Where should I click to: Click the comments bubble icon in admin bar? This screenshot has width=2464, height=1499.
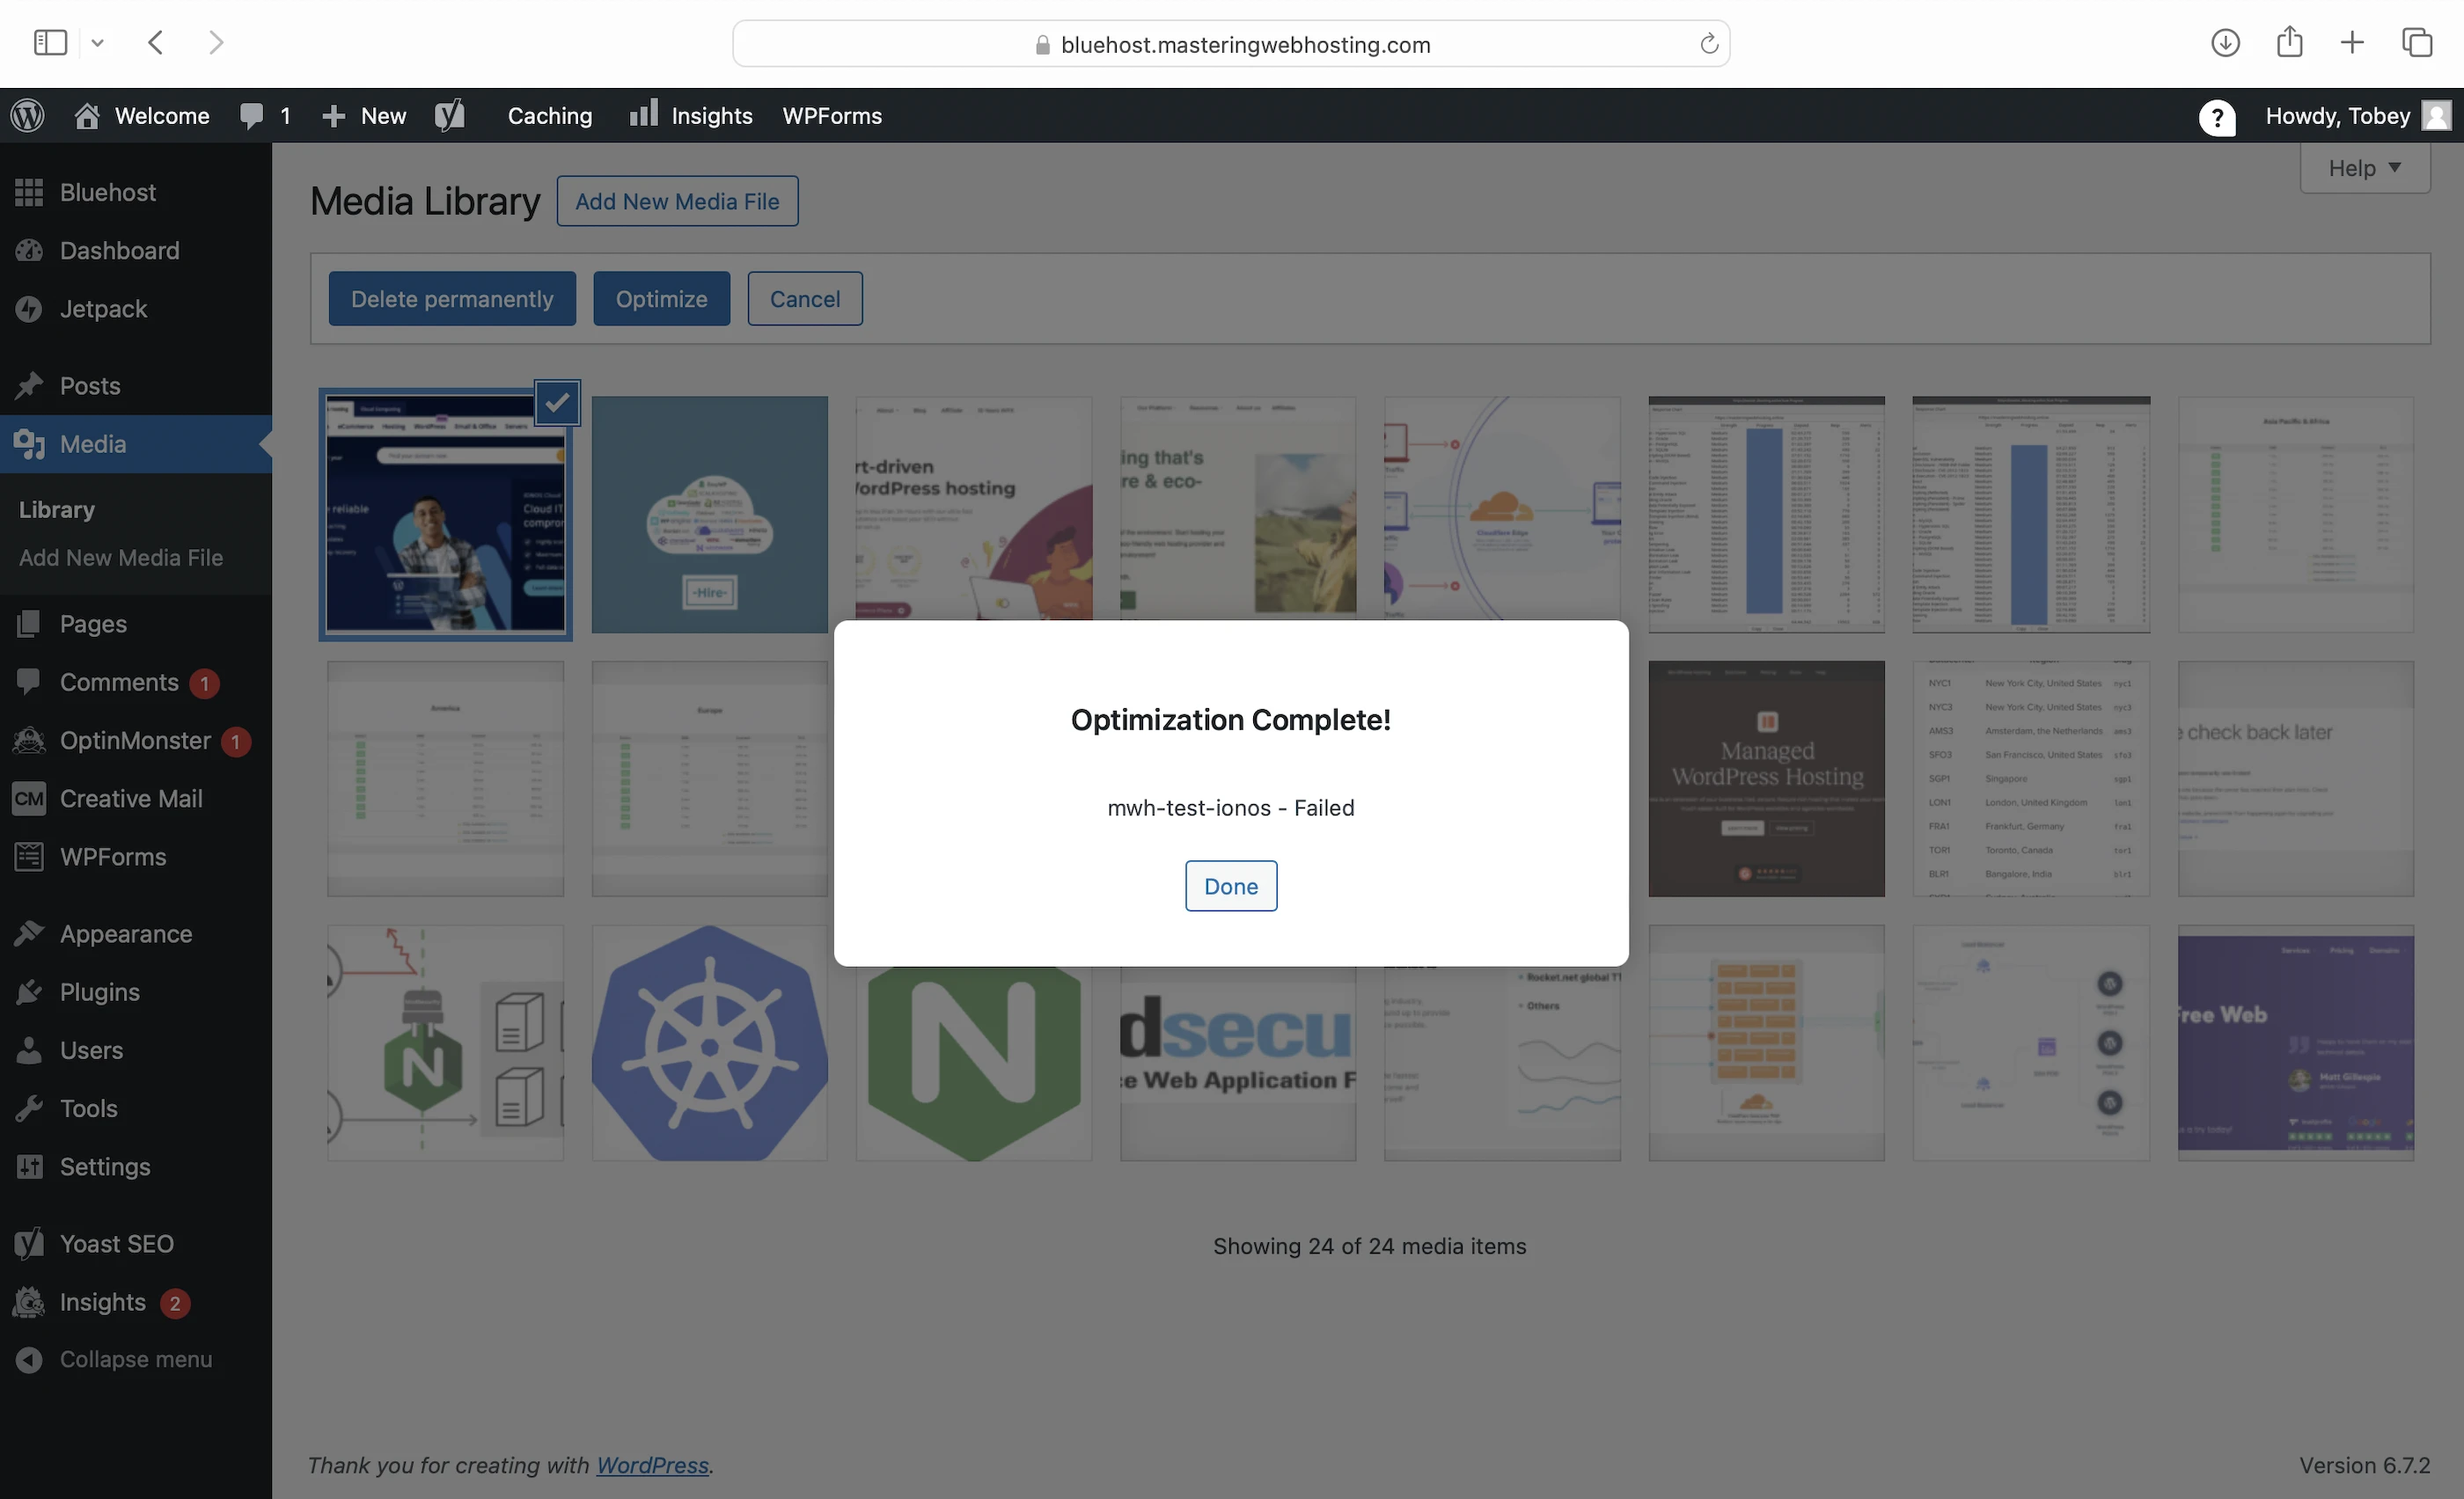252,116
